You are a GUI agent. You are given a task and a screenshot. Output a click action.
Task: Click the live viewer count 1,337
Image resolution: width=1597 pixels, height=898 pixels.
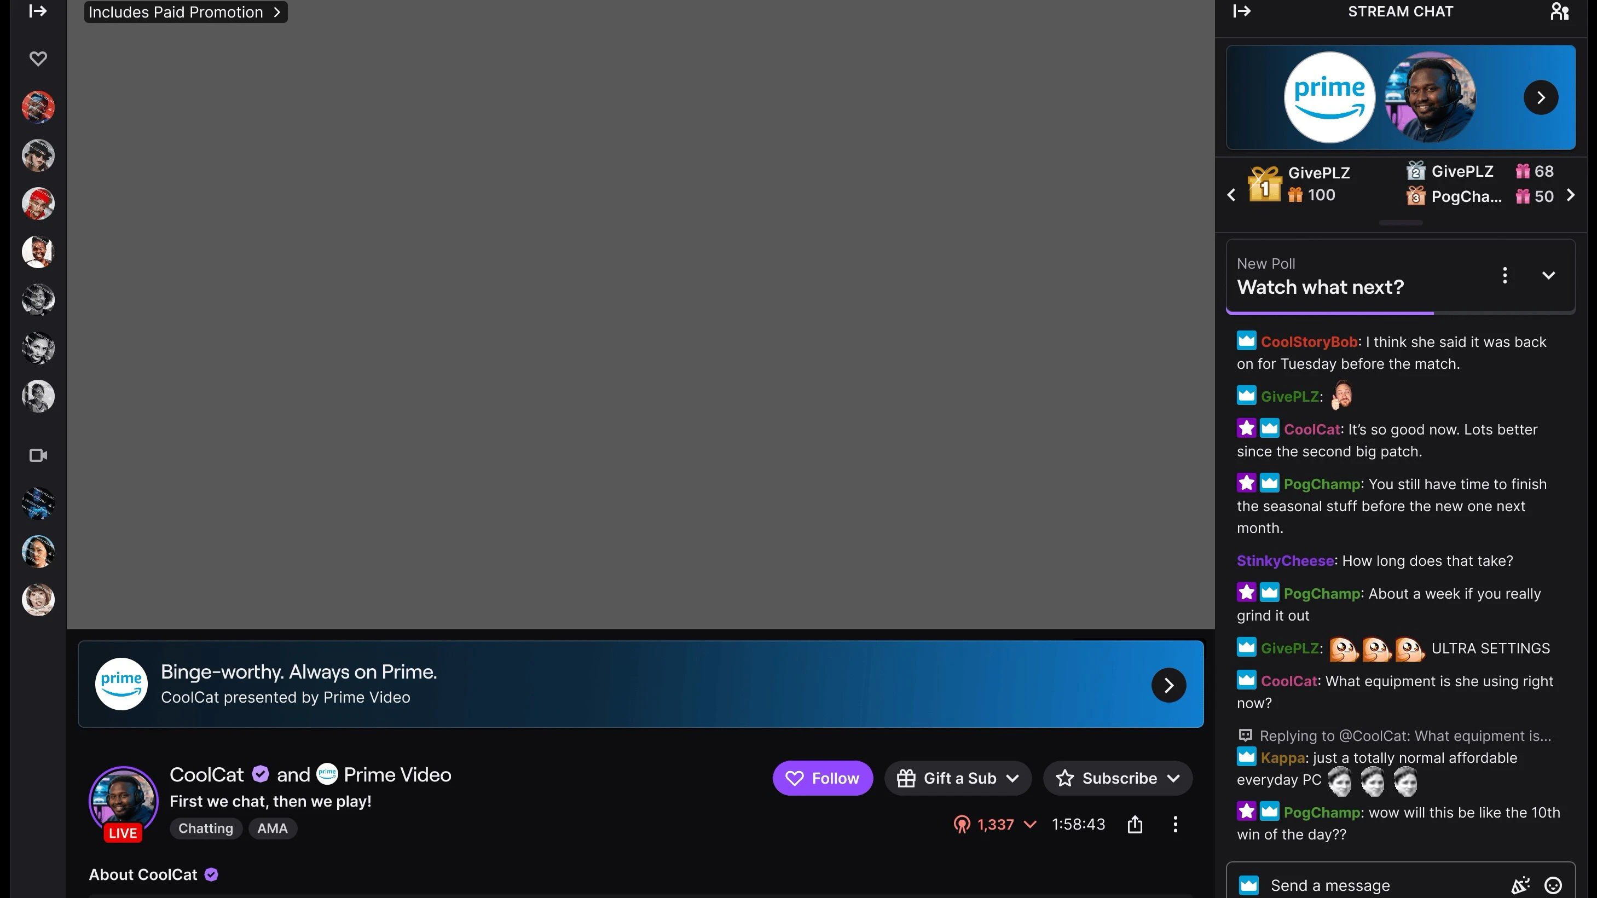(995, 824)
